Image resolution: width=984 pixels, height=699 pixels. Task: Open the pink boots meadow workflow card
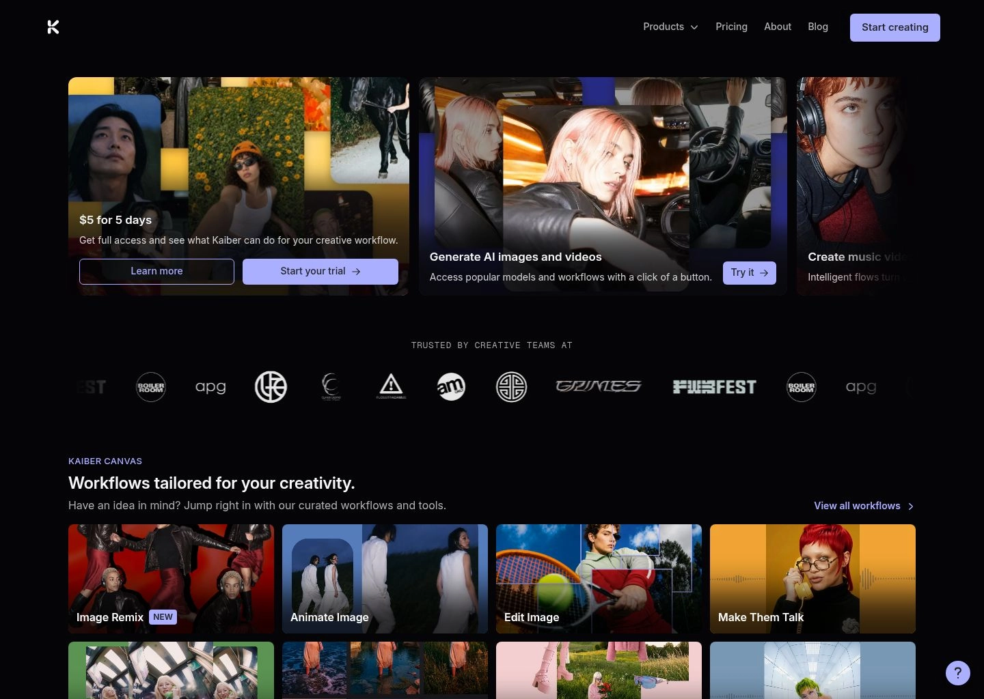pos(599,670)
